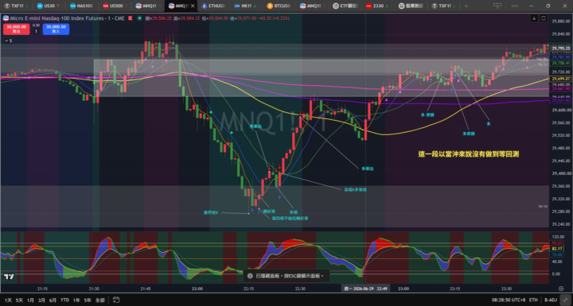Open a new tab with plus icon
573x306 pixels.
466,6
